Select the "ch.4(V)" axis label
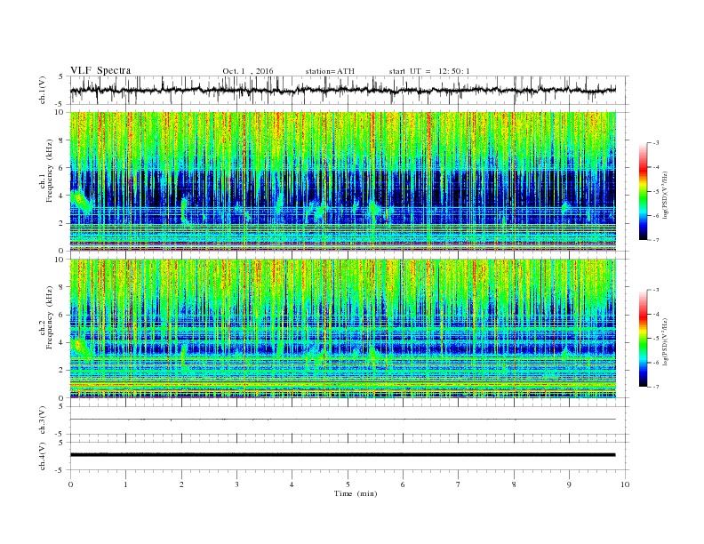Image resolution: width=704 pixels, height=544 pixels. point(43,456)
